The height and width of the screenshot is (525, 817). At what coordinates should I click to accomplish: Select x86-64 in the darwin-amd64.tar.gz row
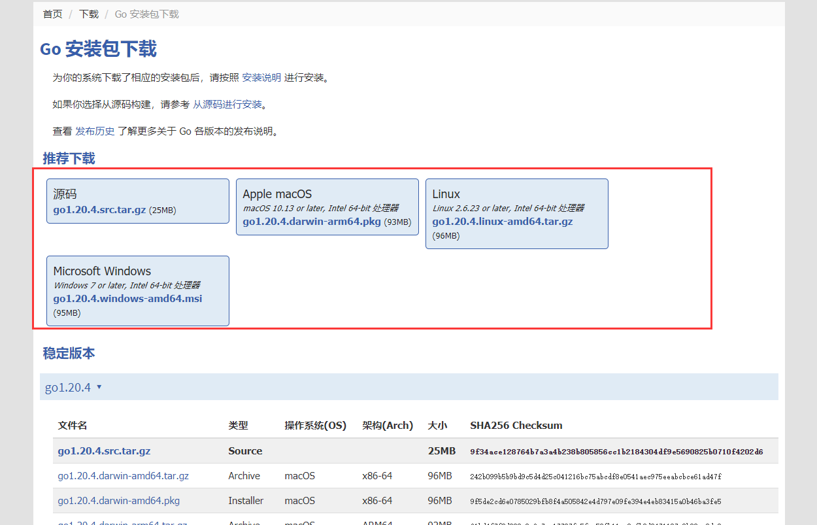[x=377, y=476]
